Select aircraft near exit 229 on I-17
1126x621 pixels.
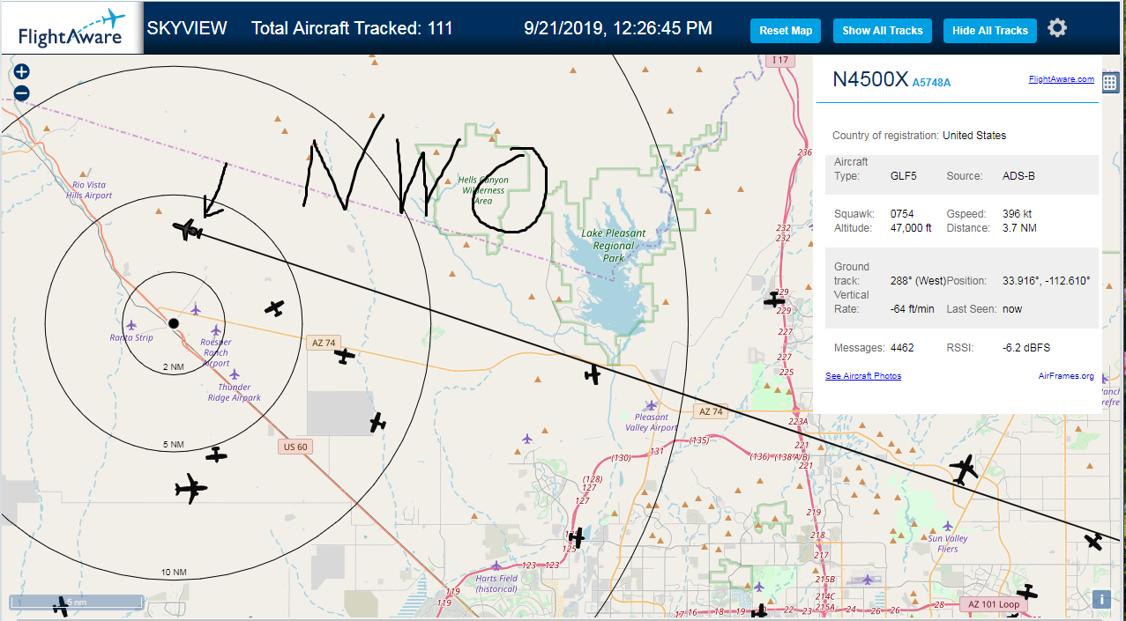click(x=776, y=299)
